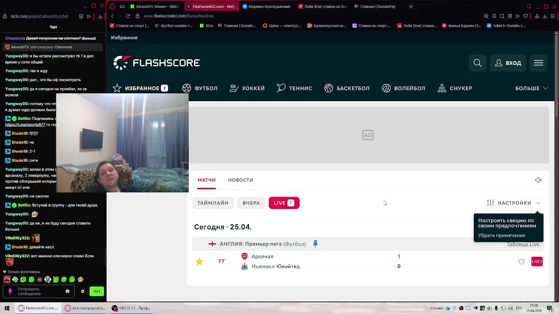559x314 pixels.
Task: Open the Qplus bookmark
Action: (282, 26)
